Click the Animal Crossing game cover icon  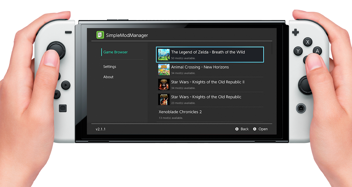tap(164, 70)
